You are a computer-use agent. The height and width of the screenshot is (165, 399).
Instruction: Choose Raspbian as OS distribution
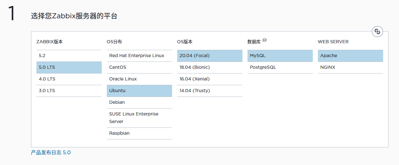pos(139,133)
